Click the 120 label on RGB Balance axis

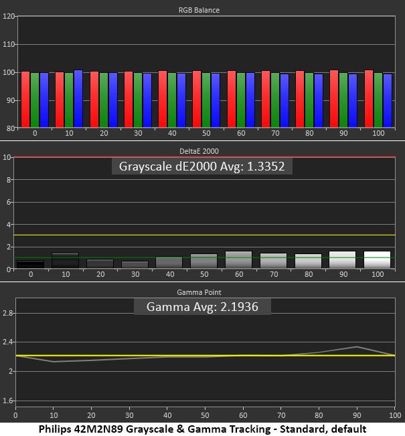pyautogui.click(x=8, y=16)
